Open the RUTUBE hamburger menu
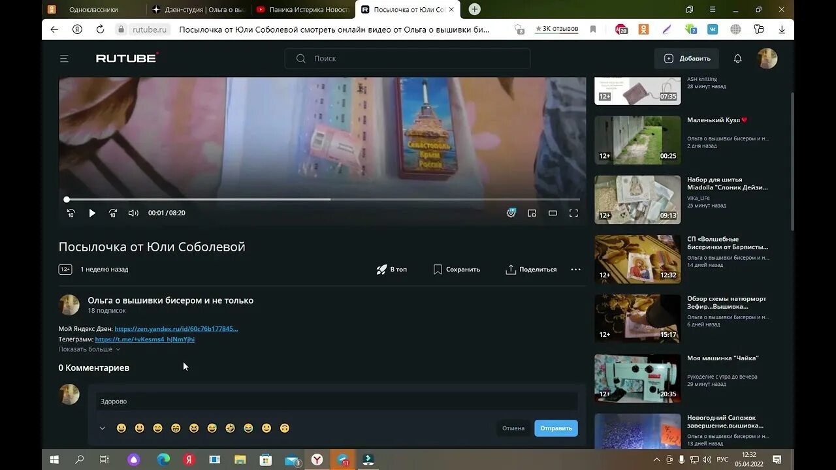 64,58
